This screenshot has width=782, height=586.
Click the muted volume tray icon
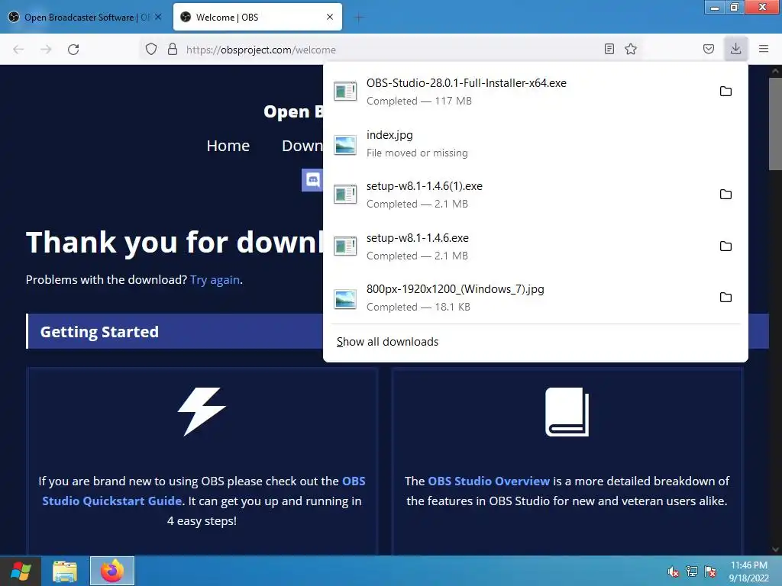pyautogui.click(x=674, y=572)
